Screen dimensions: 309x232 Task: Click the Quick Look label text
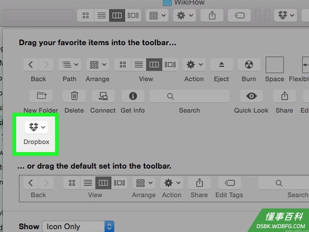(251, 110)
